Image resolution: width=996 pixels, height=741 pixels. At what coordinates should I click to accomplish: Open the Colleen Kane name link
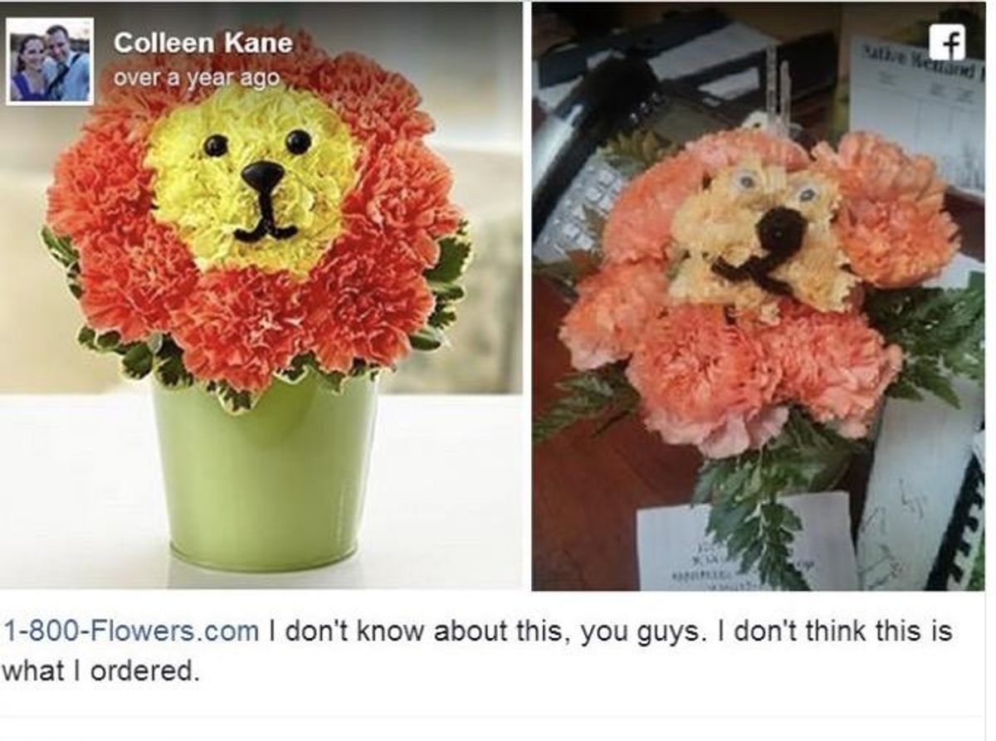pos(203,42)
